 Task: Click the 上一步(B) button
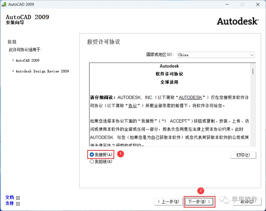point(169,202)
